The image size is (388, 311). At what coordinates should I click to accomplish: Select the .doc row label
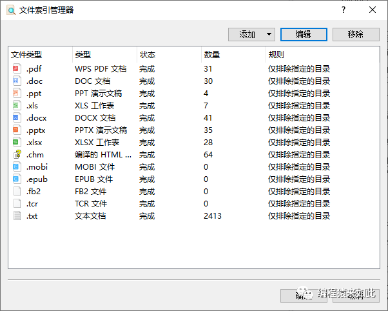(x=34, y=81)
